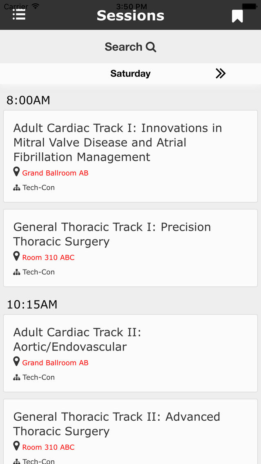Image resolution: width=261 pixels, height=464 pixels.
Task: Select the Search text label
Action: click(123, 47)
